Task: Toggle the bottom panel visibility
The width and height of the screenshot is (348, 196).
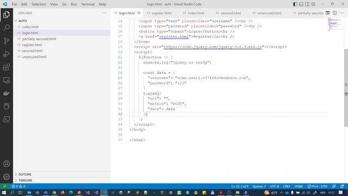Action: (x=301, y=4)
